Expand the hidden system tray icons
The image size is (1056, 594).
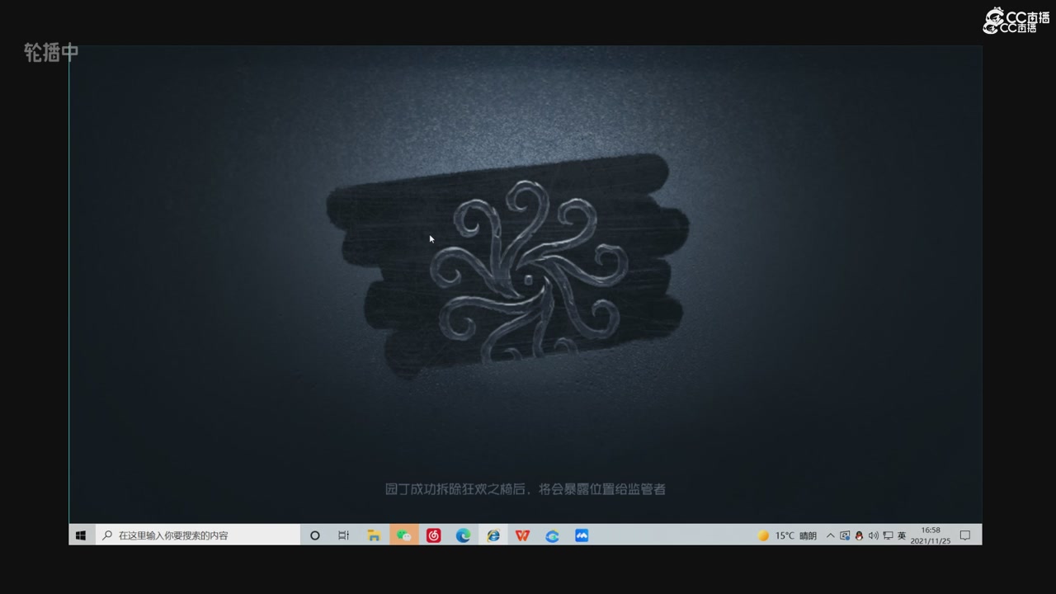(x=830, y=535)
